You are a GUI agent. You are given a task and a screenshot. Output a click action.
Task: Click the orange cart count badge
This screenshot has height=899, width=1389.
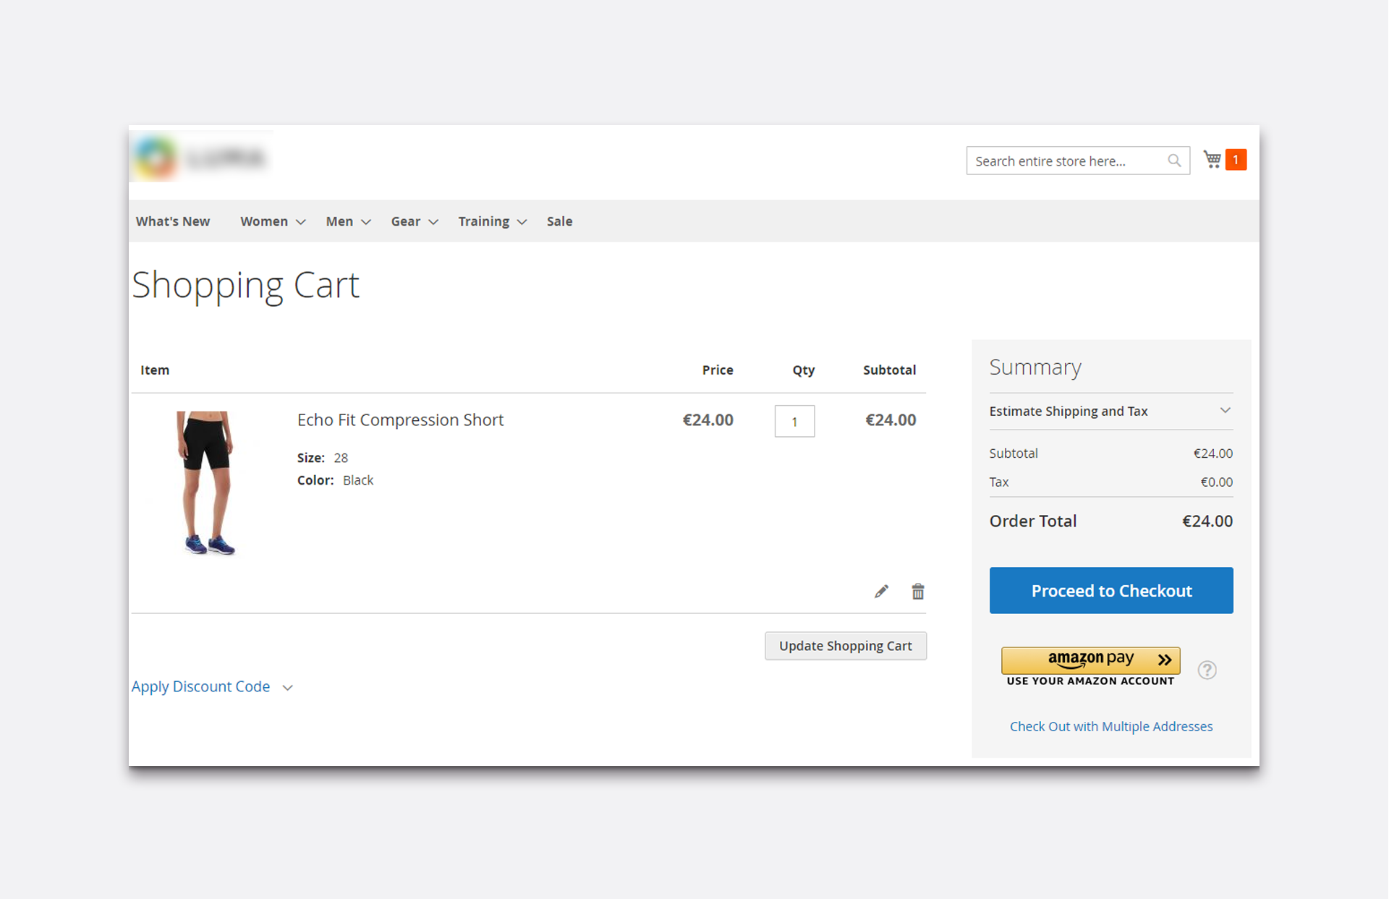click(x=1236, y=159)
